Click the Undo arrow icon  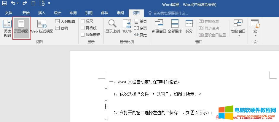[x=13, y=3]
